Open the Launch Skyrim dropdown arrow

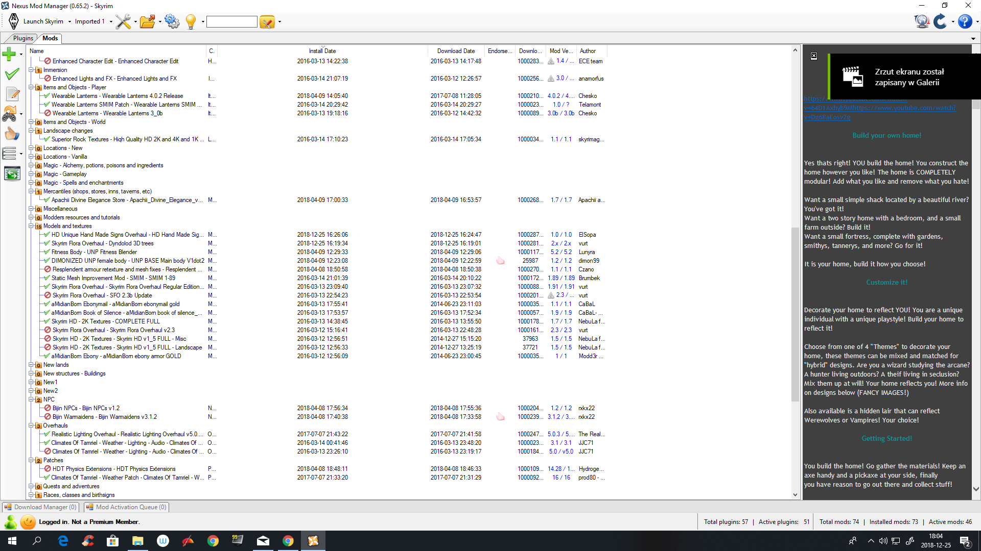tap(69, 21)
